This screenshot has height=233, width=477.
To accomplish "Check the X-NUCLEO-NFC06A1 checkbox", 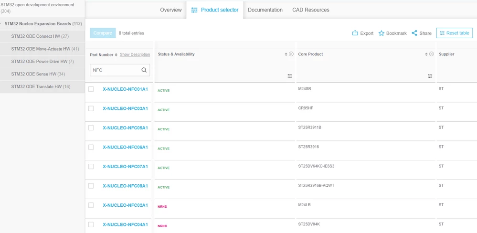I will click(91, 147).
